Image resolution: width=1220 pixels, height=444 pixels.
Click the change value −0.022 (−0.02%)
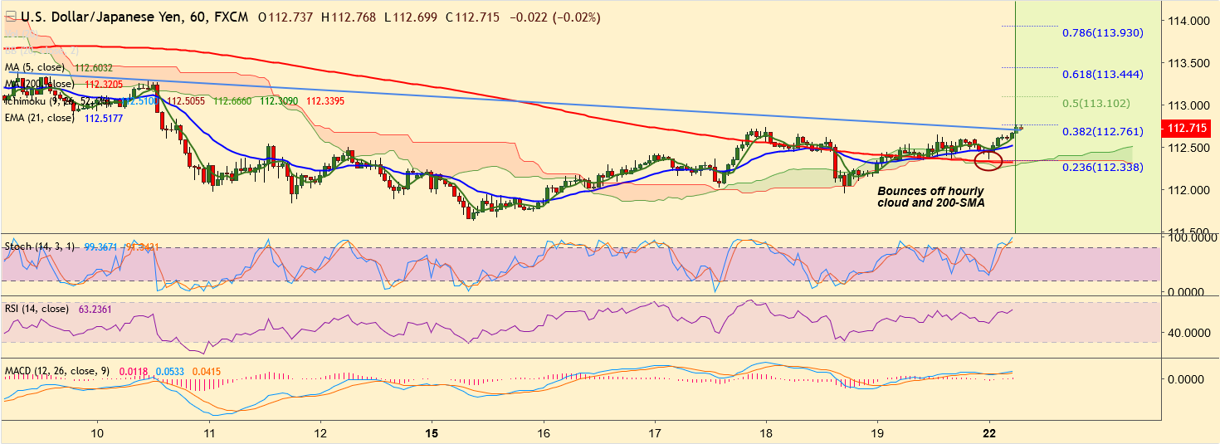point(557,17)
